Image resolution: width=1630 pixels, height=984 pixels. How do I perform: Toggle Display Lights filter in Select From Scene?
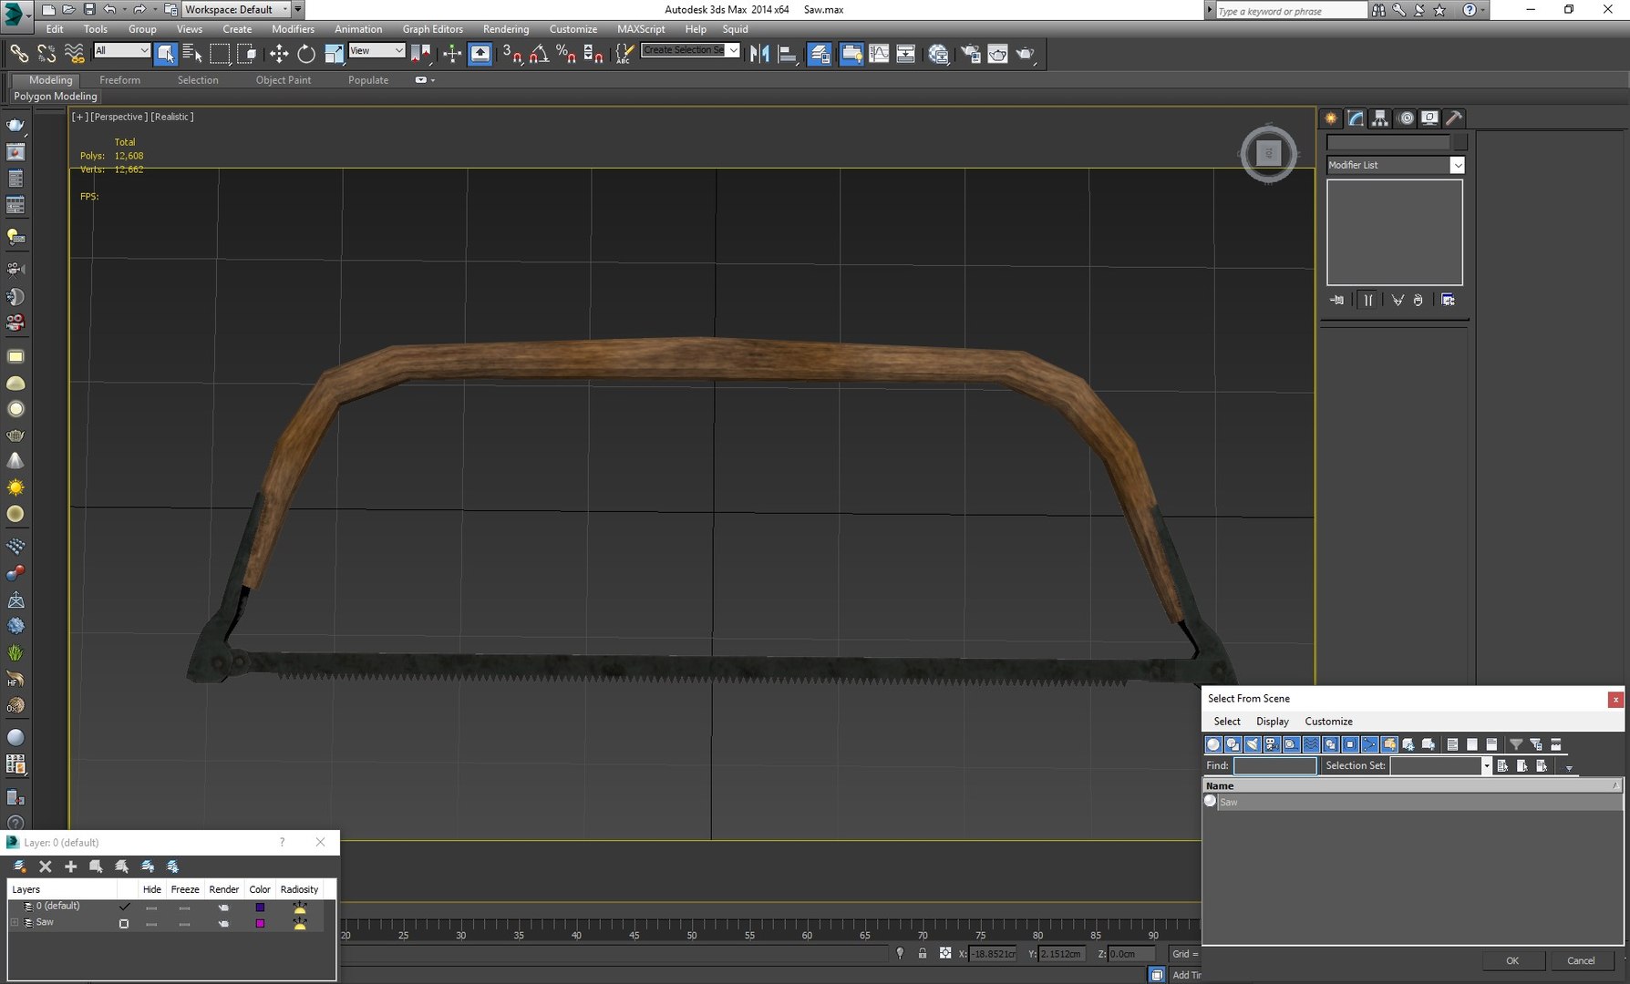click(1253, 744)
